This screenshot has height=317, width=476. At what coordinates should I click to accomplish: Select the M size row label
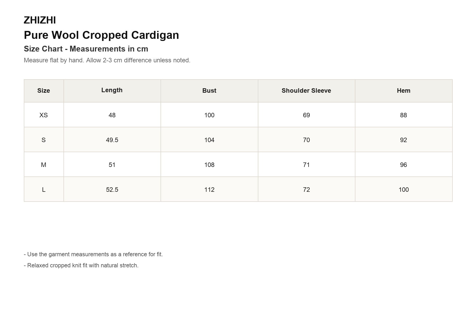pos(44,165)
